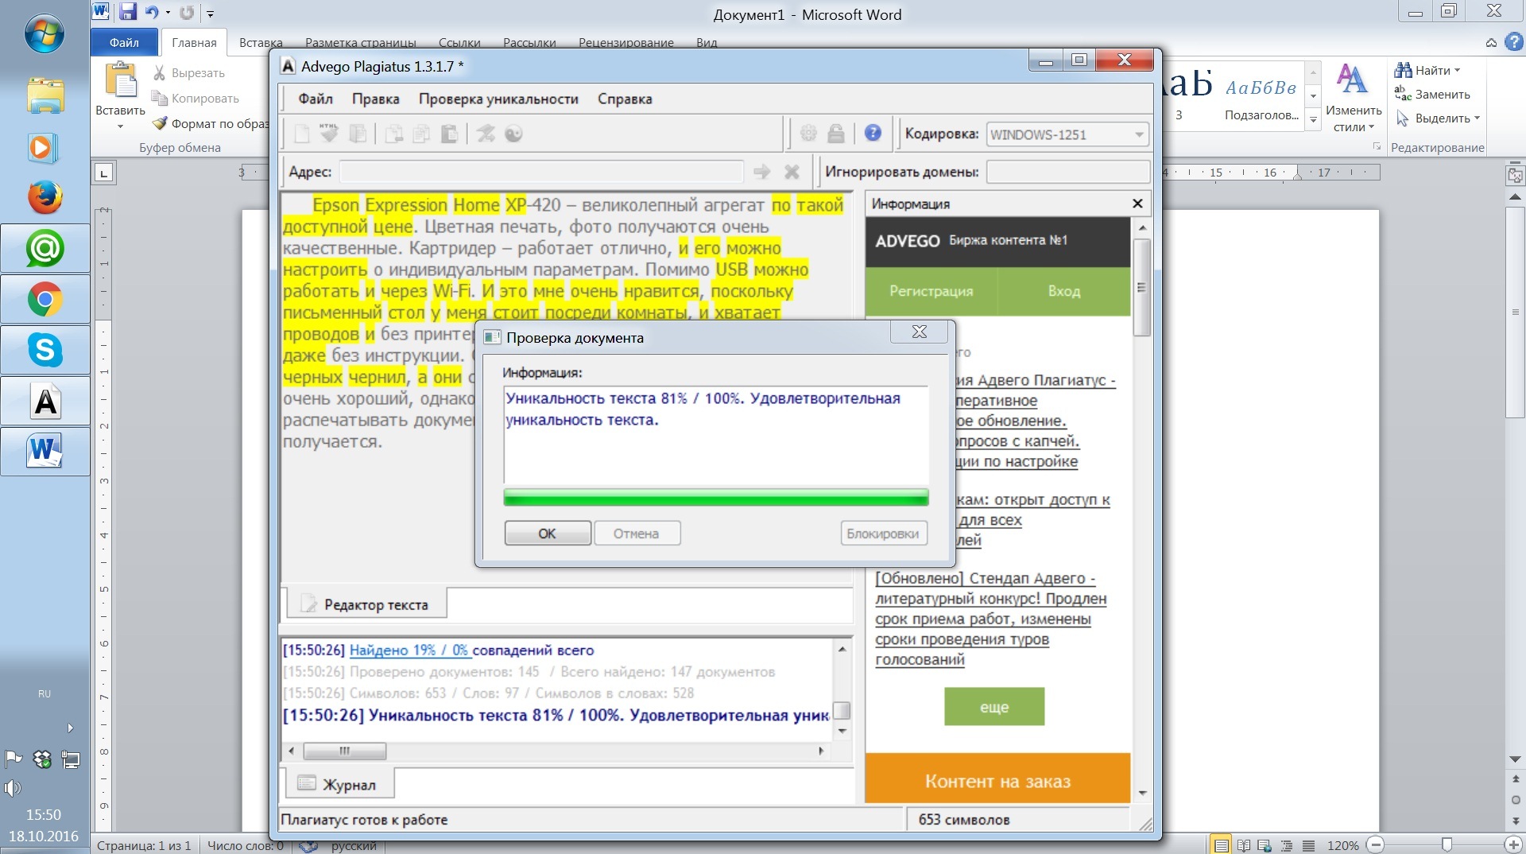Click the padlock icon in Advego toolbar

pos(835,133)
